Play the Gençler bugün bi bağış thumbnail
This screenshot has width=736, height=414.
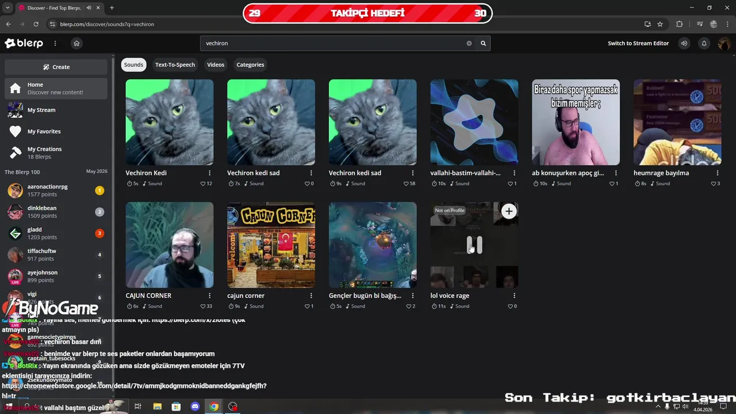(373, 244)
